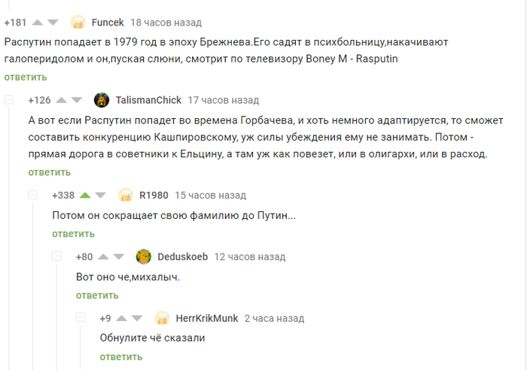Open Funcek's avatar

pyautogui.click(x=78, y=23)
